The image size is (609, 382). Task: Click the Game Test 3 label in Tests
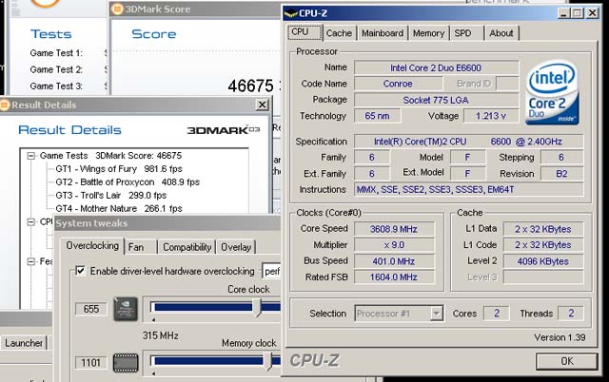point(56,86)
